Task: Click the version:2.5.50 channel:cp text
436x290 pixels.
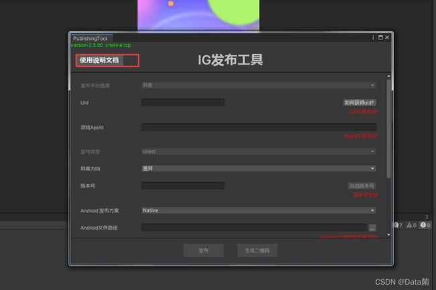Action: [101, 45]
